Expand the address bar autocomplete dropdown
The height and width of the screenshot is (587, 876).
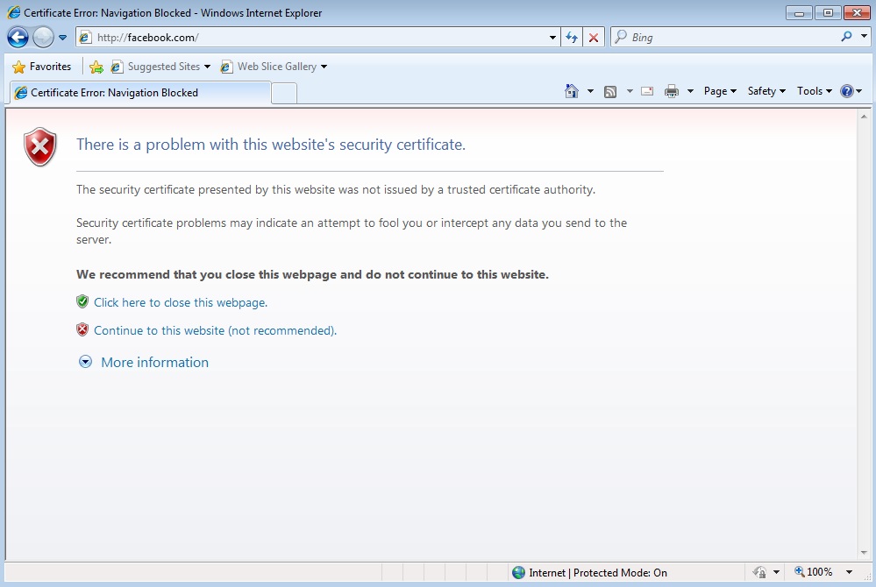point(552,38)
